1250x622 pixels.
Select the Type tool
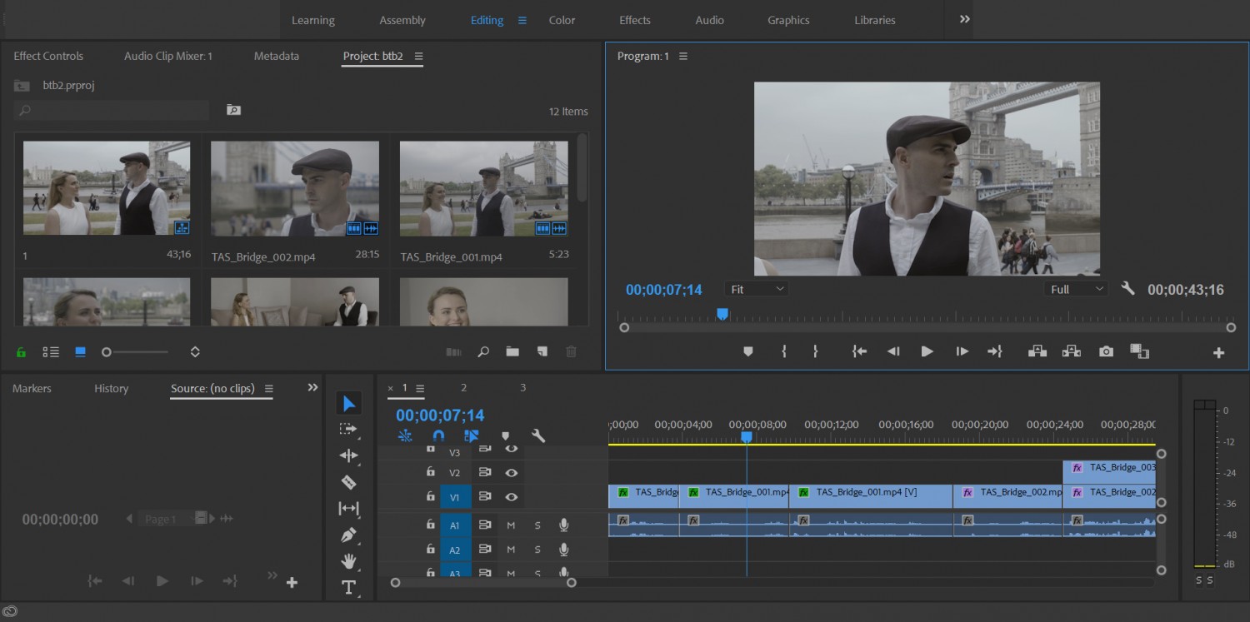coord(348,588)
